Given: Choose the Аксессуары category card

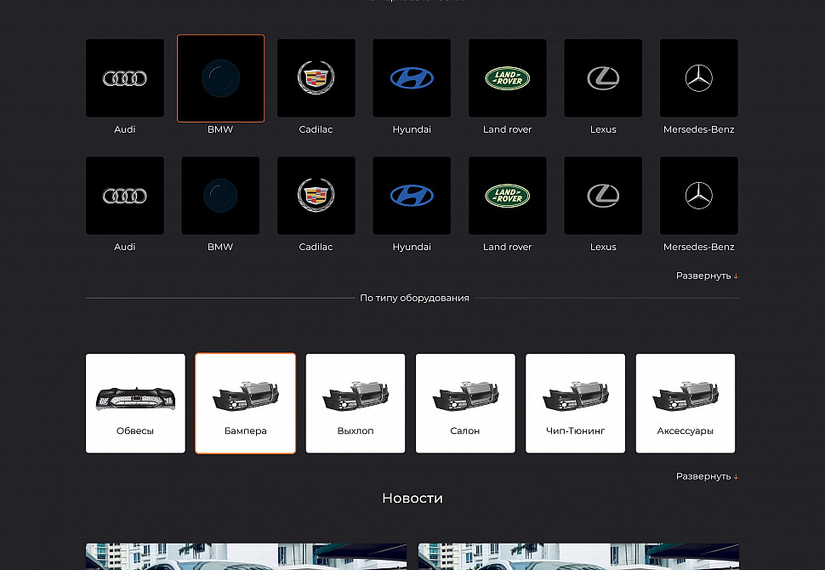Looking at the screenshot, I should coord(686,403).
